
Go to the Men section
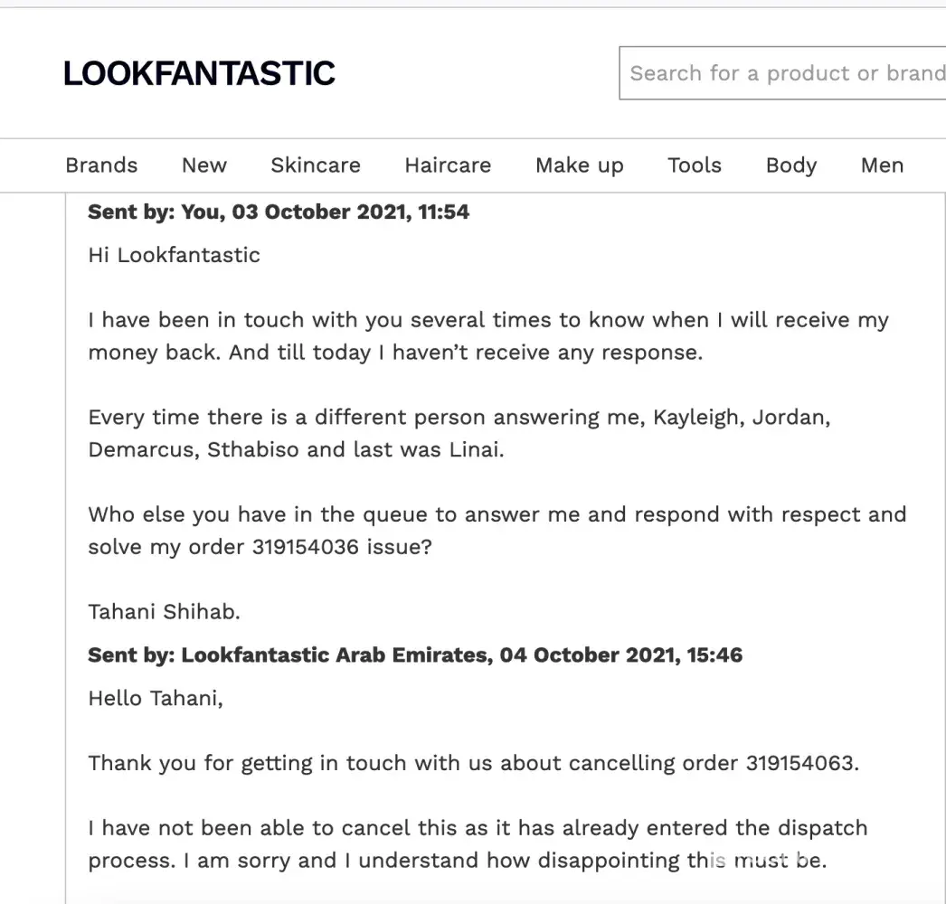pos(882,165)
